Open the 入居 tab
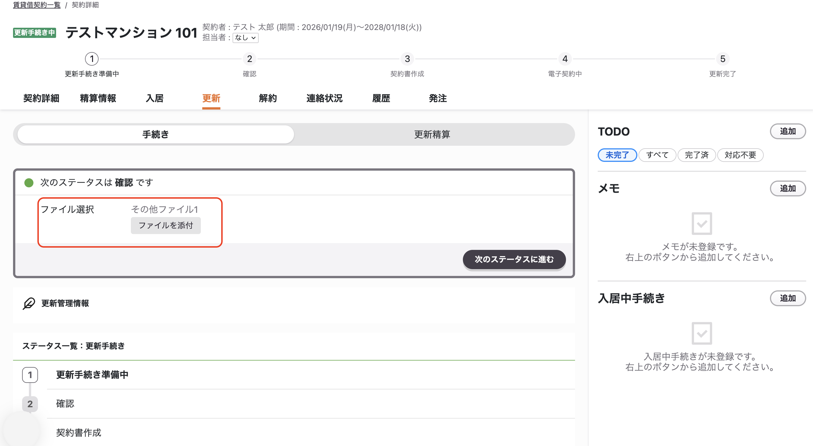The width and height of the screenshot is (813, 446). pos(155,98)
